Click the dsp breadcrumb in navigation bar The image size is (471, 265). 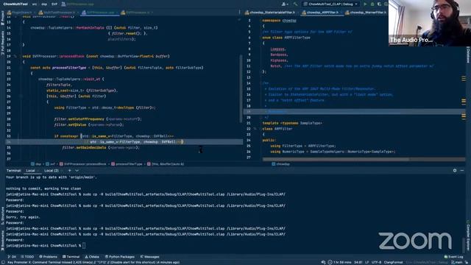click(44, 4)
